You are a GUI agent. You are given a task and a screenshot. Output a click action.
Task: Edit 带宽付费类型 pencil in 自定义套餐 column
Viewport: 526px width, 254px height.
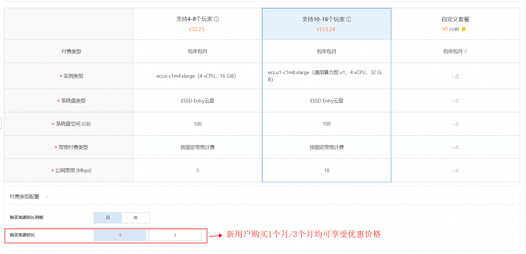click(457, 147)
